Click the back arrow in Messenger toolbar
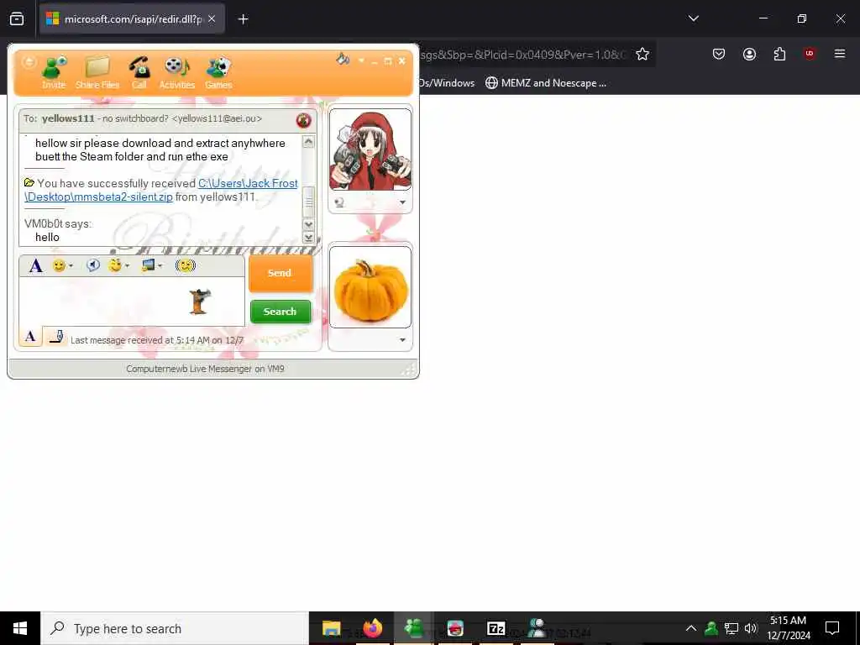This screenshot has width=860, height=645. [29, 61]
